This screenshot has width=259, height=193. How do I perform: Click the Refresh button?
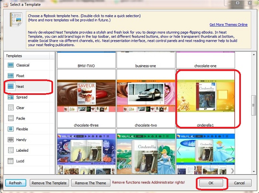[x=16, y=183]
